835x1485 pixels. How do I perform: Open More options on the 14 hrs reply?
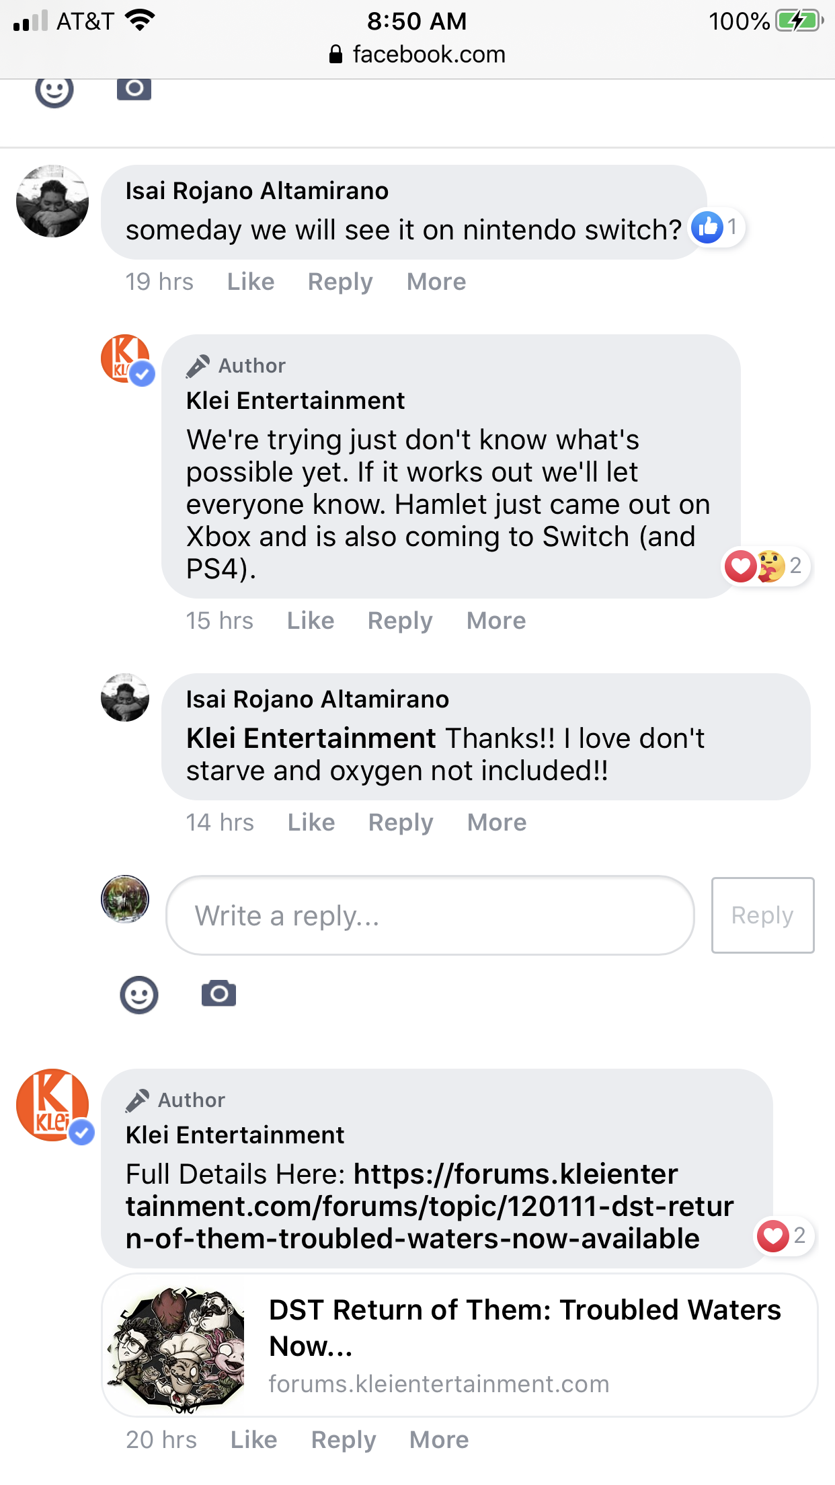497,823
